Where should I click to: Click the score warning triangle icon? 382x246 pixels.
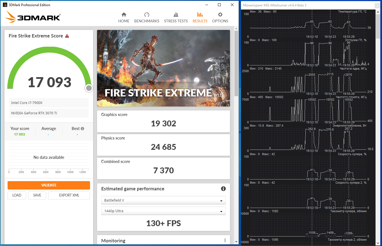coord(67,36)
